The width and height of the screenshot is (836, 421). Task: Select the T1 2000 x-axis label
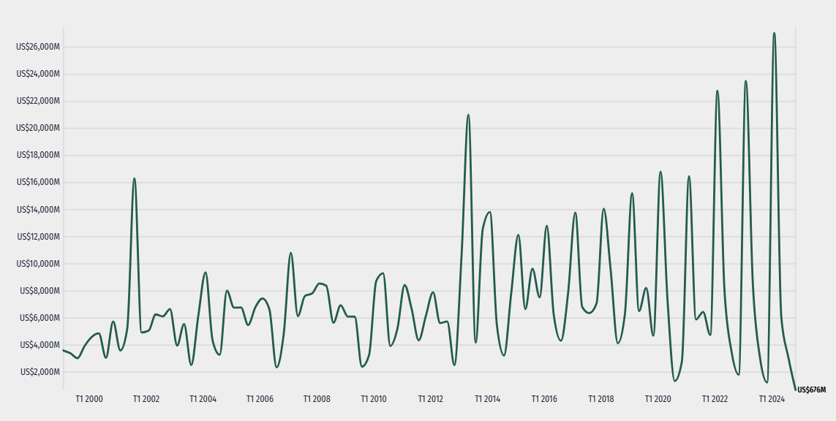pyautogui.click(x=89, y=399)
